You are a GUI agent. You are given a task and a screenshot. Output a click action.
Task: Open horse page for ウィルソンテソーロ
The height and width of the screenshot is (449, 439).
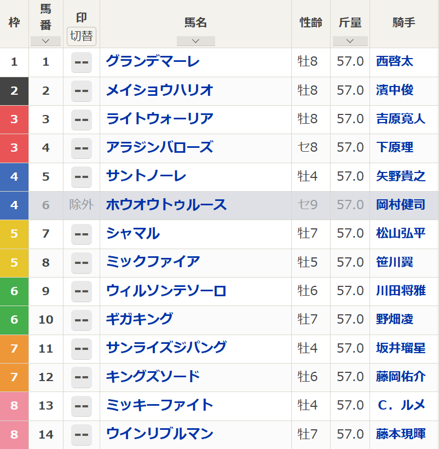pyautogui.click(x=166, y=291)
